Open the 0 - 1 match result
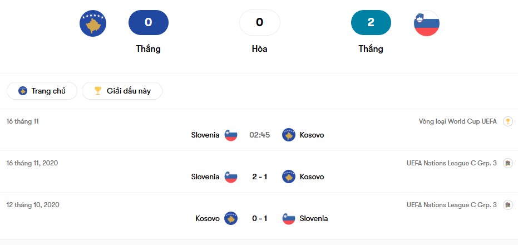 (259, 218)
